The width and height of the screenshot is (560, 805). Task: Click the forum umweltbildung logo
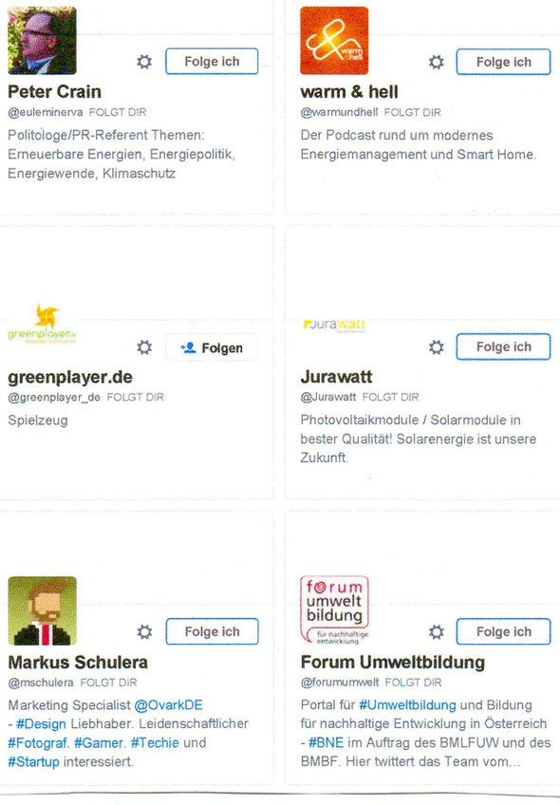coord(334,610)
